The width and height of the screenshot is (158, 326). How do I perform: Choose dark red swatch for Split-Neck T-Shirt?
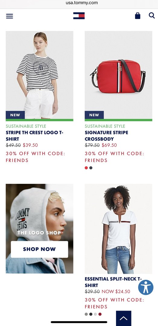(x=100, y=314)
